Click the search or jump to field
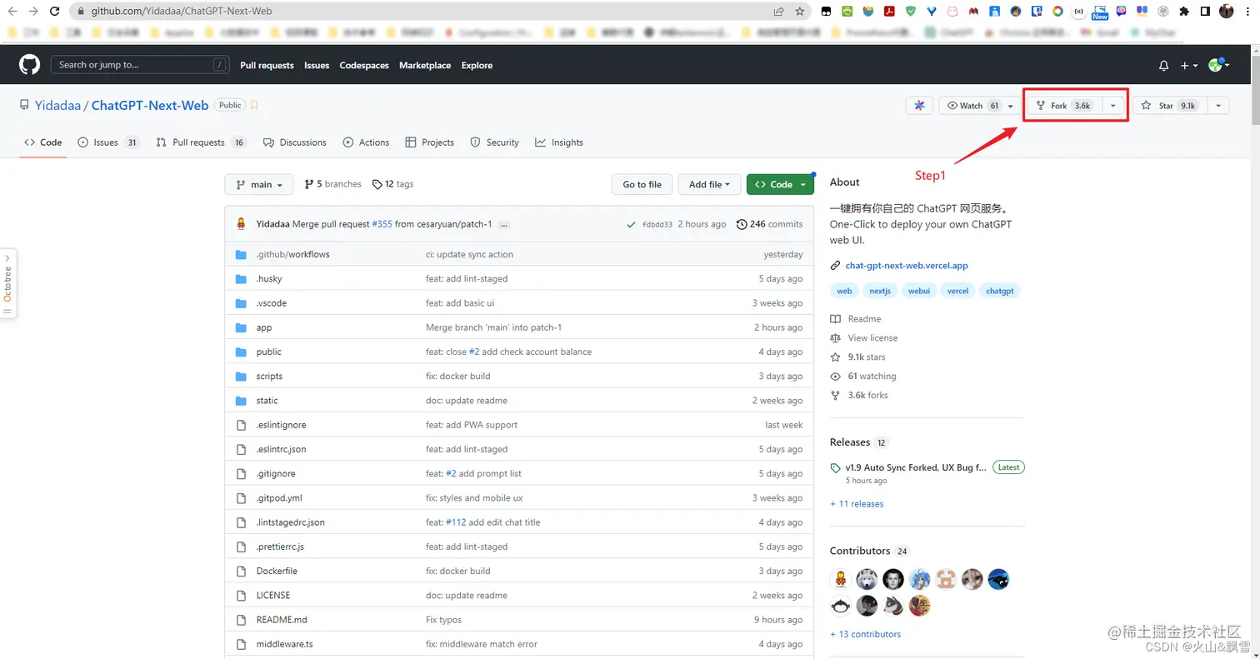 click(140, 65)
